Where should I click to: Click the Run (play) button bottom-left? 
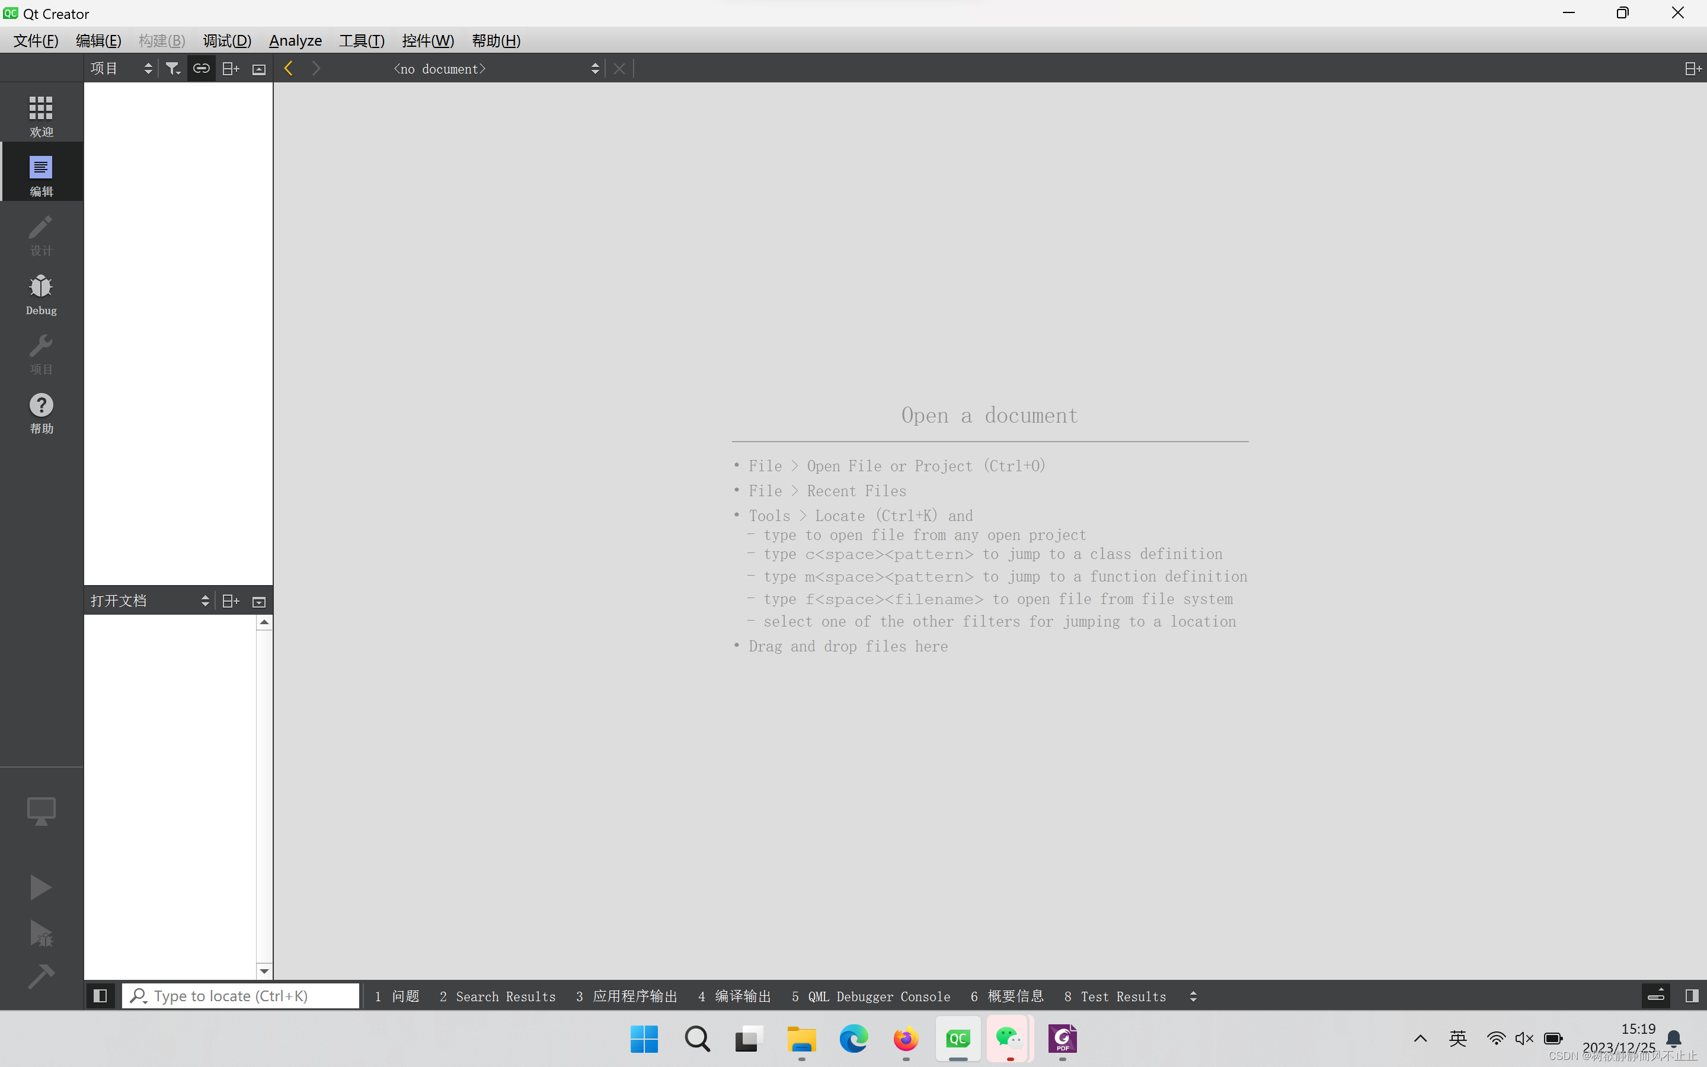click(x=40, y=887)
